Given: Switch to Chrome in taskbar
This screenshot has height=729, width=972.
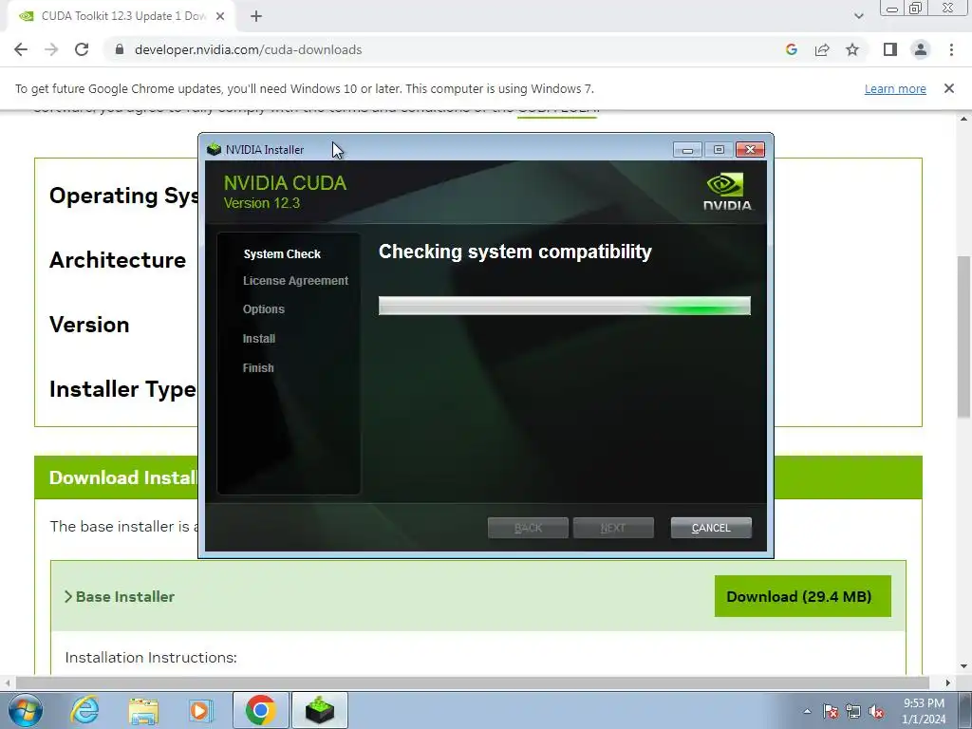Looking at the screenshot, I should 260,710.
